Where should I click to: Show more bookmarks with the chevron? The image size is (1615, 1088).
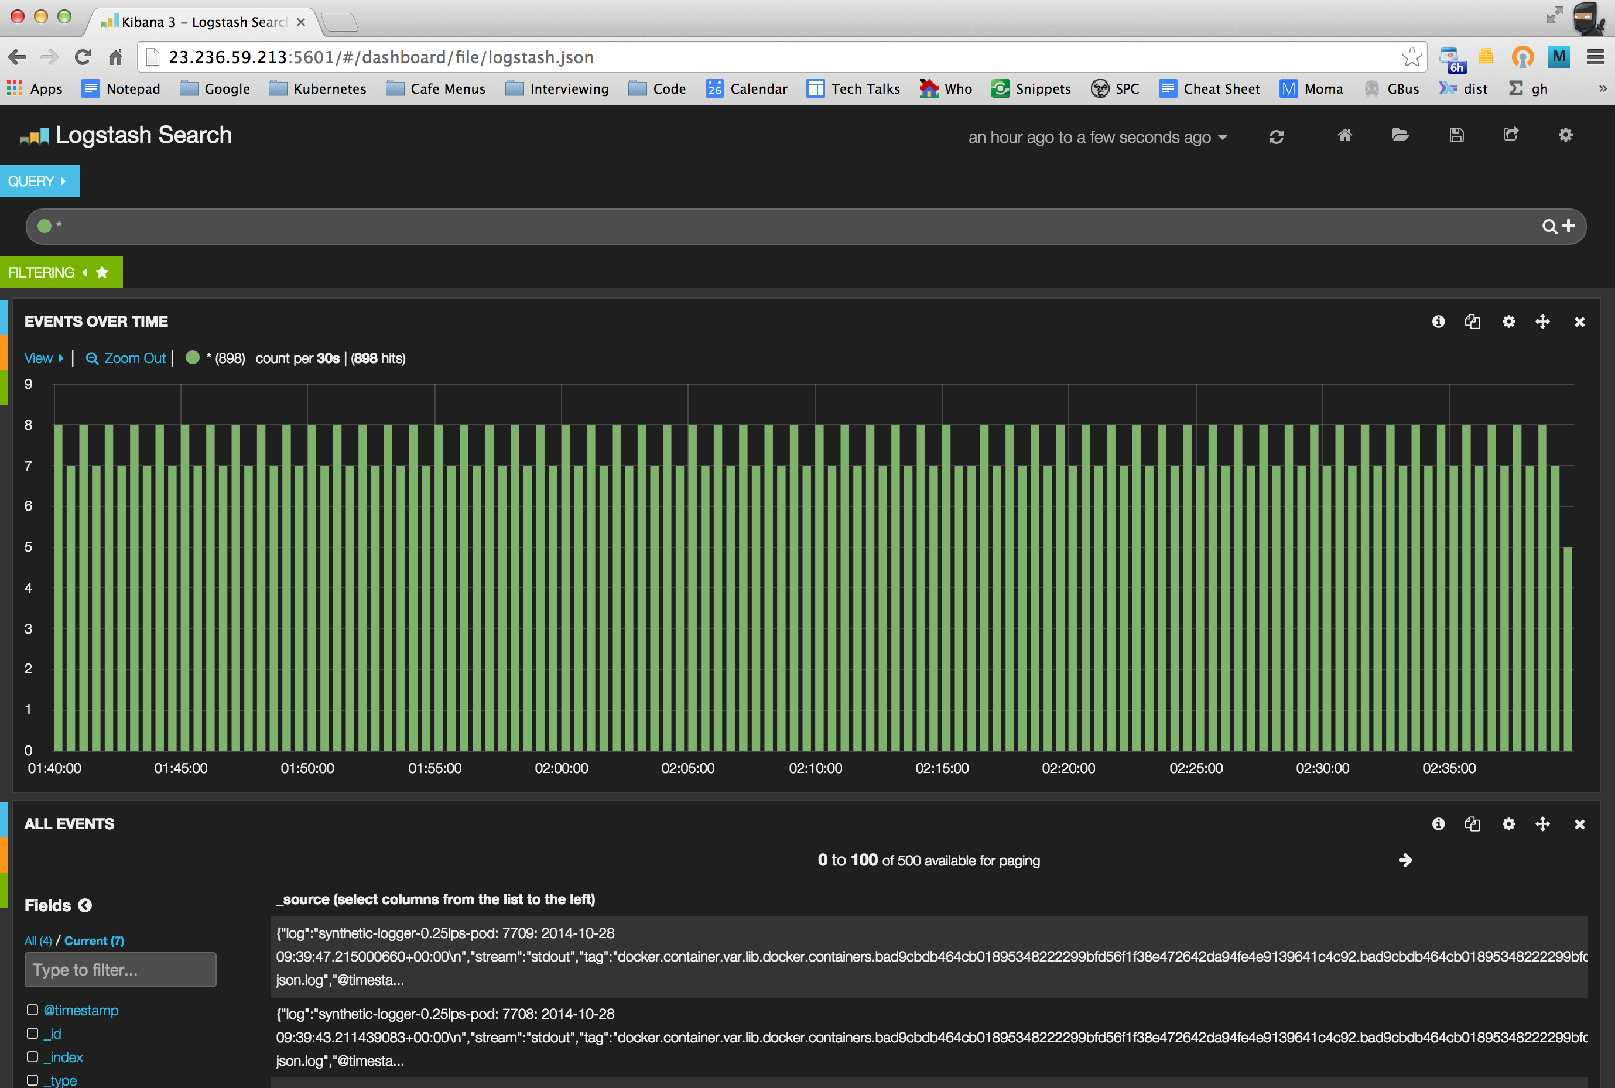(x=1602, y=89)
